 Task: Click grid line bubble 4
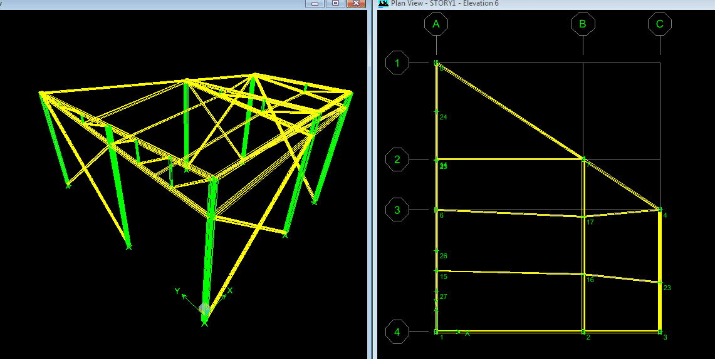(397, 331)
